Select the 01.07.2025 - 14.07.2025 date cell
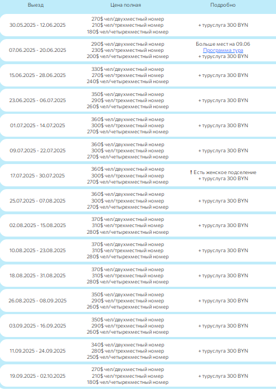This screenshot has width=276, height=390. (x=37, y=126)
